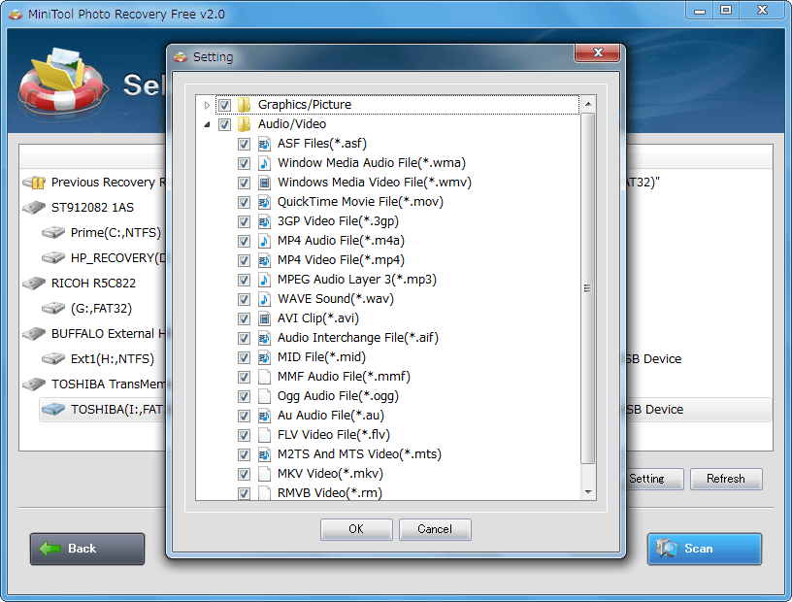Click the MPEG Audio Layer 3 icon

[264, 280]
